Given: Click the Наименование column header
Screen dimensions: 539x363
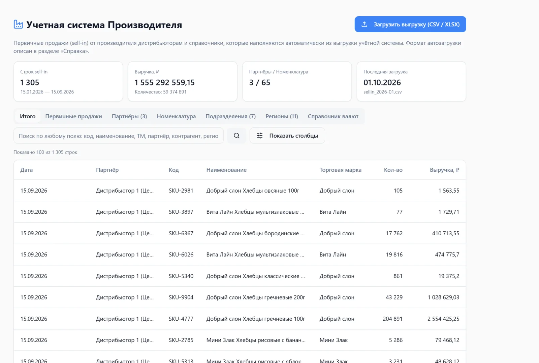Looking at the screenshot, I should pyautogui.click(x=226, y=170).
